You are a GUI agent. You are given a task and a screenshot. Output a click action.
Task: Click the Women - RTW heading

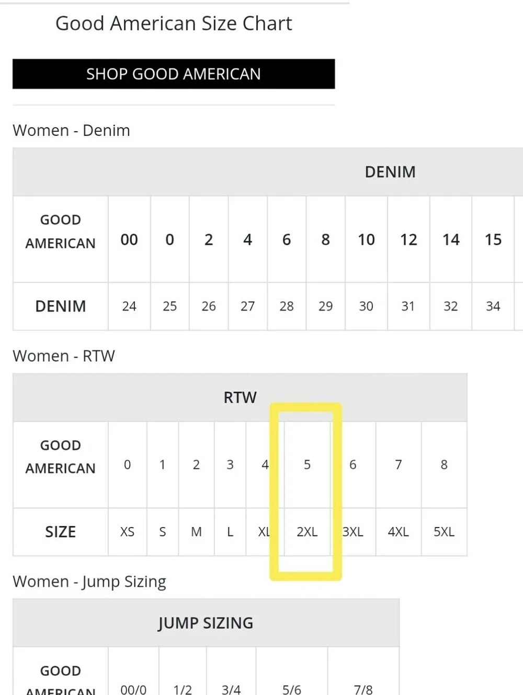coord(64,356)
